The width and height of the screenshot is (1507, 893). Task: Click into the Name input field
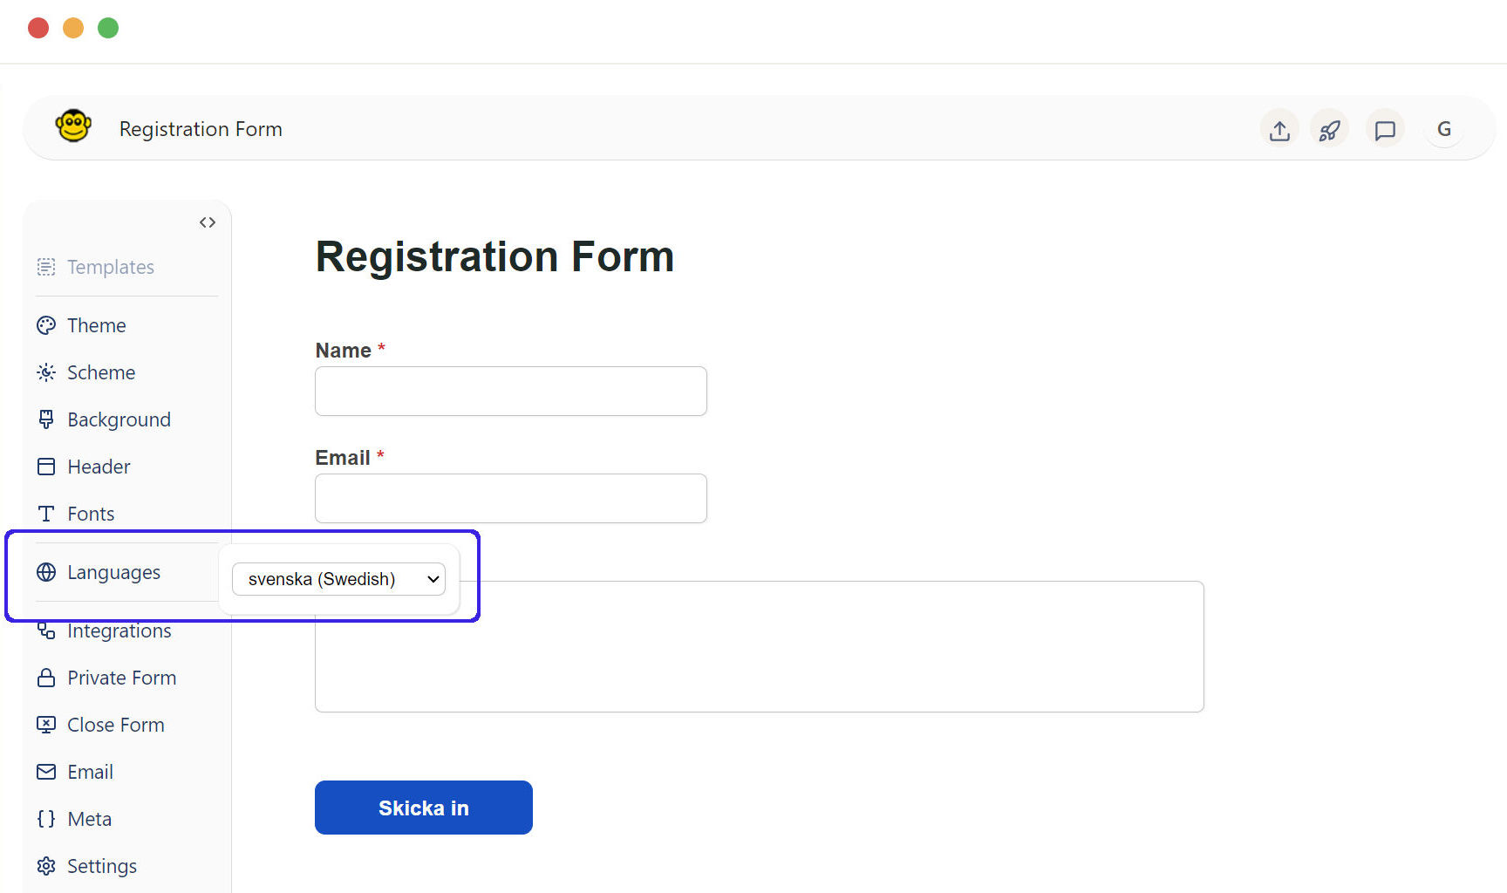(x=511, y=391)
